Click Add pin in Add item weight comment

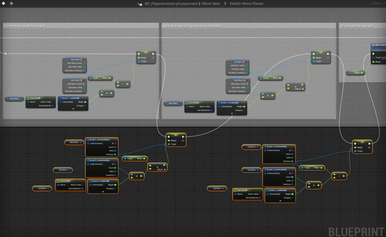299,89
